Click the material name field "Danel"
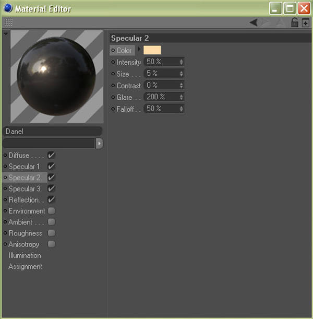313x319 pixels. [52, 132]
